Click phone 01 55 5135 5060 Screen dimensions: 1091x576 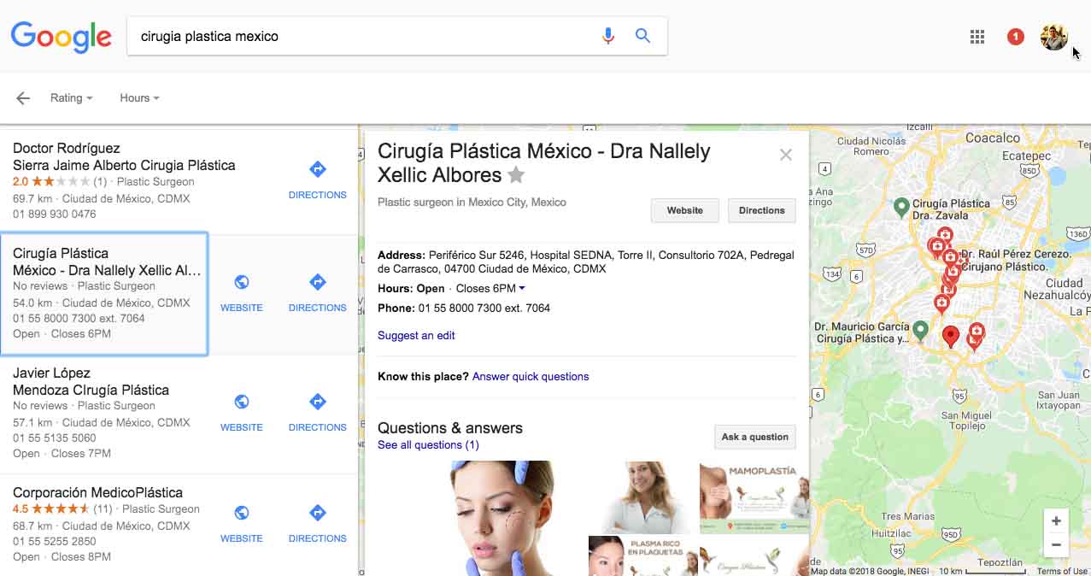[54, 438]
